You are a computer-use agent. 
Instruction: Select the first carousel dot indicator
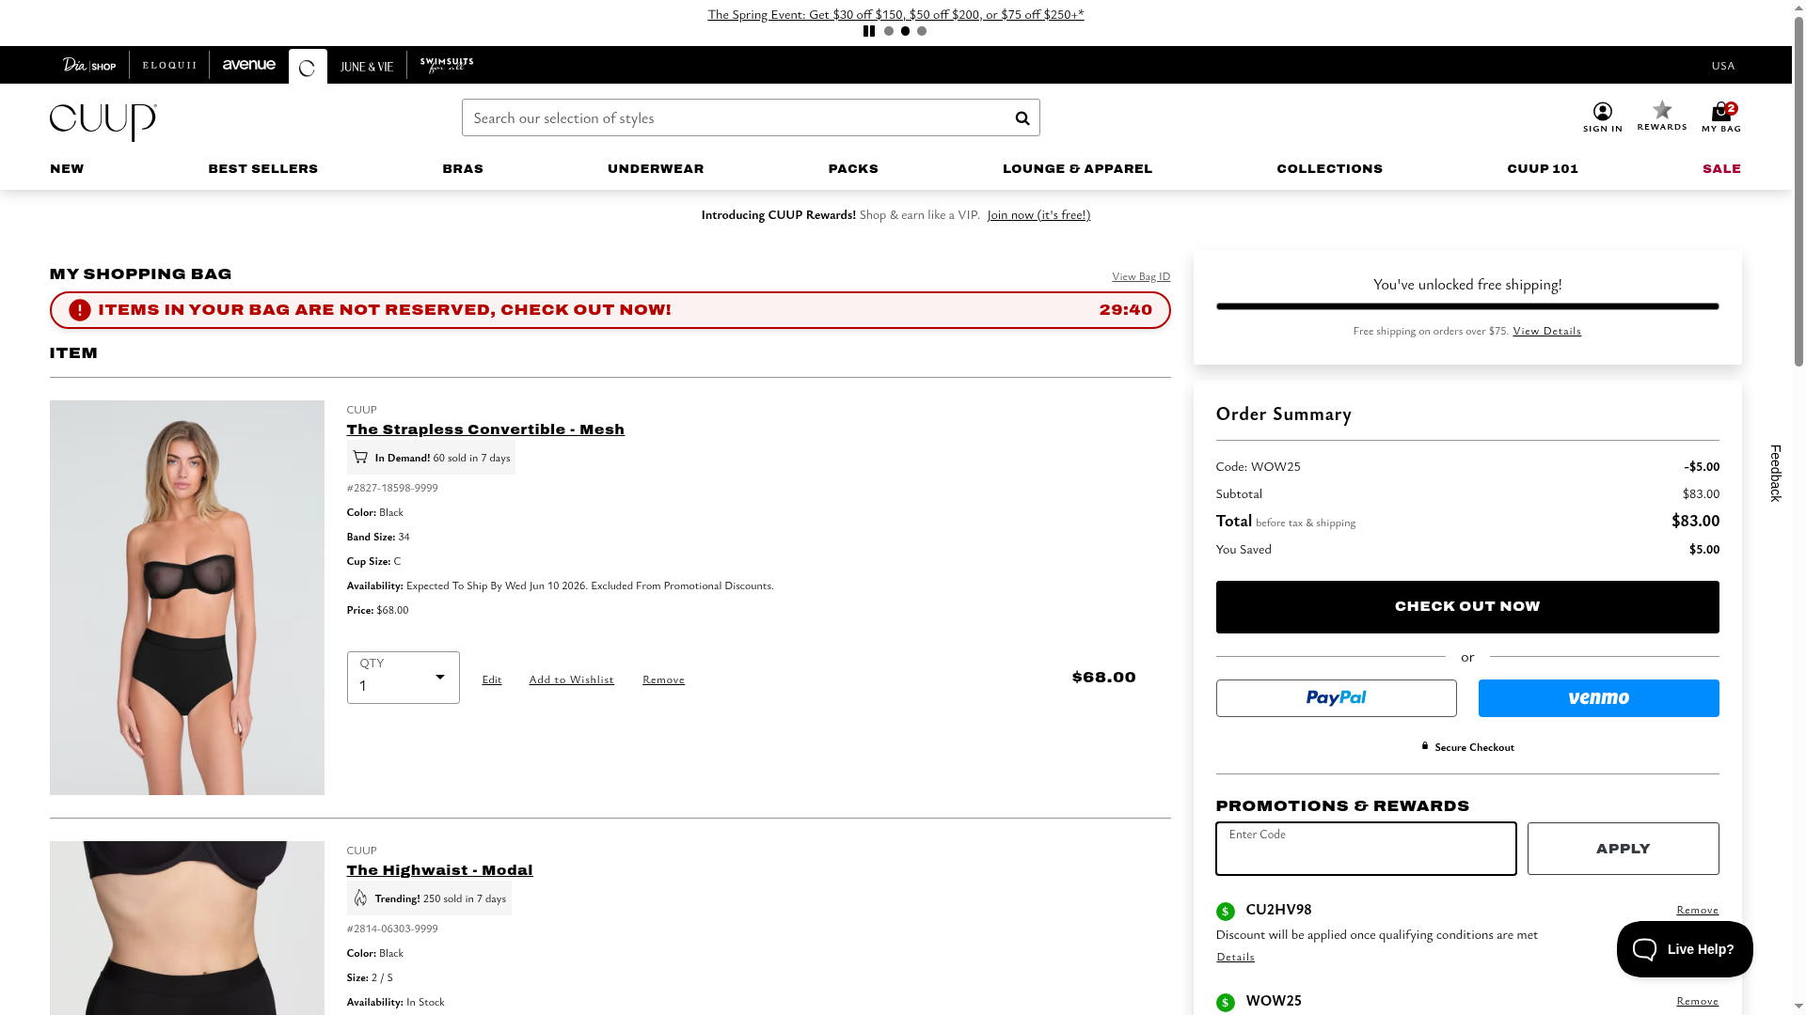889,31
